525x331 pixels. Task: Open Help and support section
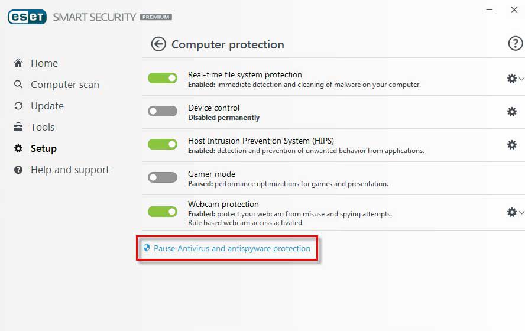point(70,170)
